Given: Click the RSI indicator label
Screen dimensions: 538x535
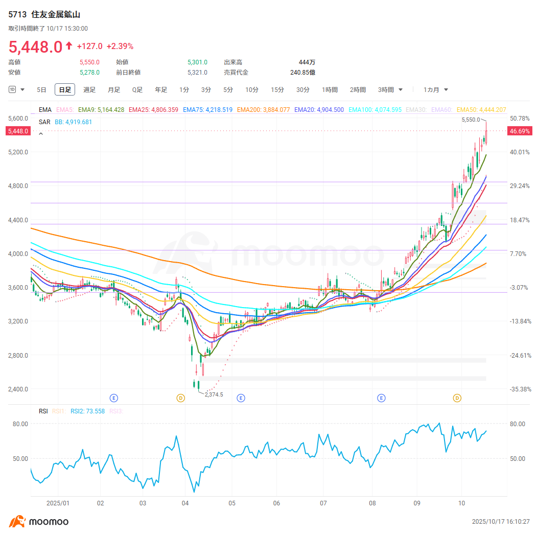Looking at the screenshot, I should pyautogui.click(x=43, y=411).
